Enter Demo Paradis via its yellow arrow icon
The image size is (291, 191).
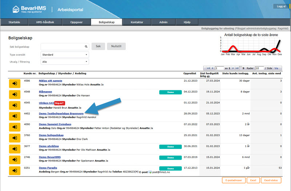[x=15, y=171]
